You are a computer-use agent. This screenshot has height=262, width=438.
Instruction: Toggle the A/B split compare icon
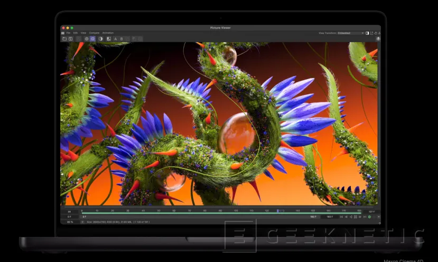click(109, 38)
